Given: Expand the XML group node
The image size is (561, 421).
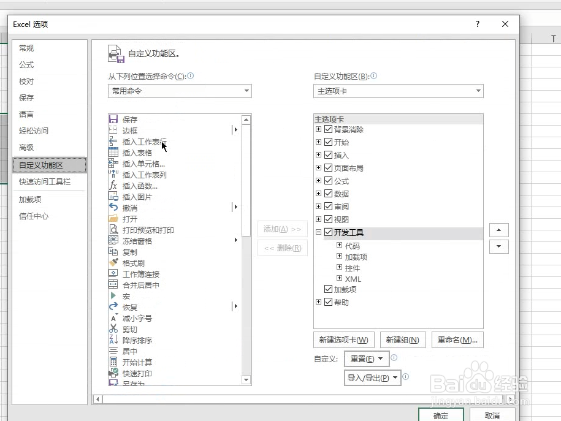Looking at the screenshot, I should click(339, 278).
